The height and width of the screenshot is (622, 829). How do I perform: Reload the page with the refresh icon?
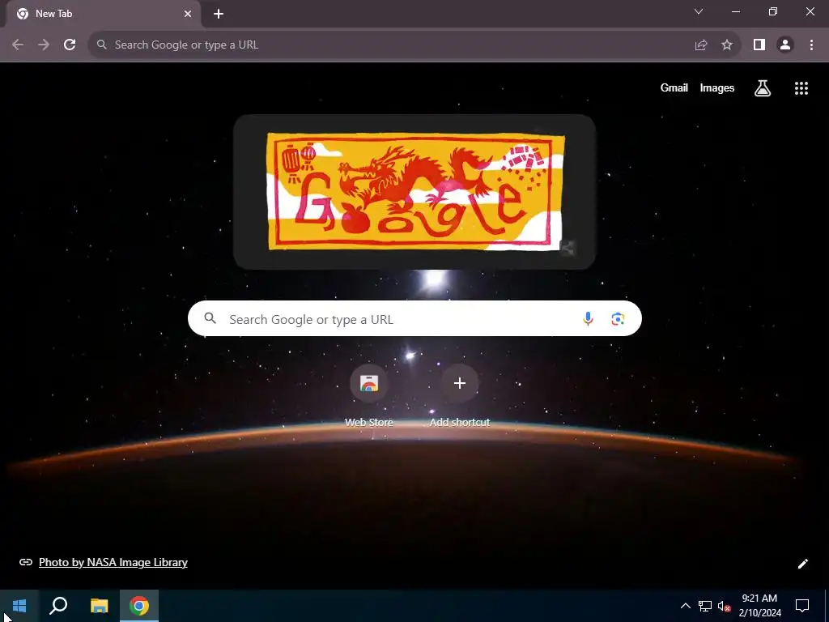coord(70,45)
